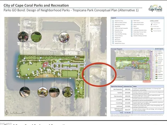Click the Cape Coral Florida logo
Viewport: 167px width, 125px height.
tap(156, 8)
